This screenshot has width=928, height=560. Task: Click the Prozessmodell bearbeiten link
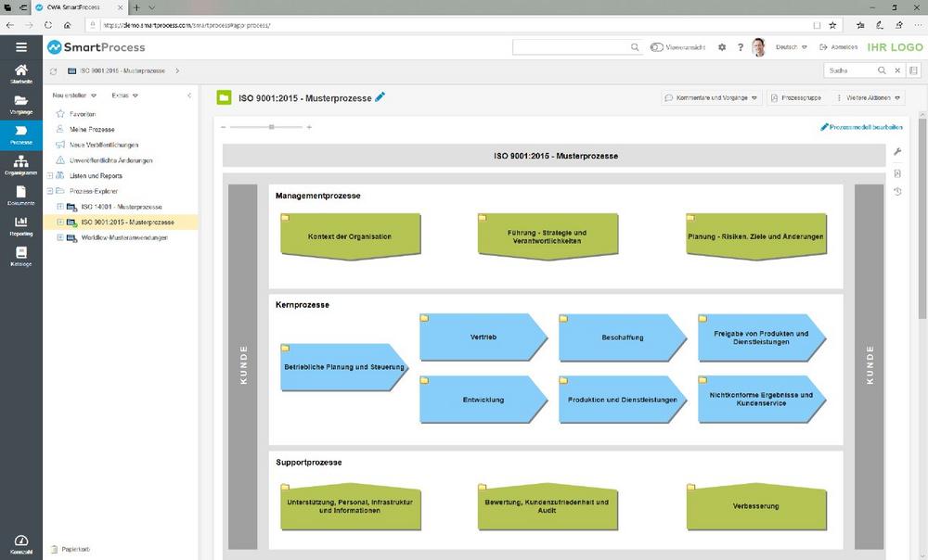point(861,127)
